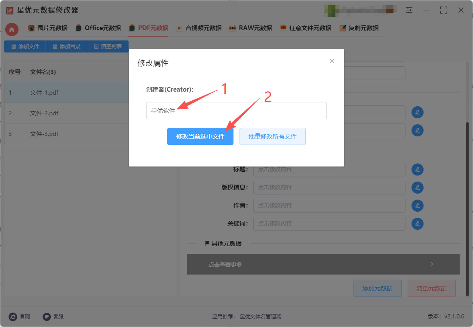This screenshot has height=327, width=473.
Task: Minimize the 星优元数据修改器 window
Action: click(x=426, y=10)
